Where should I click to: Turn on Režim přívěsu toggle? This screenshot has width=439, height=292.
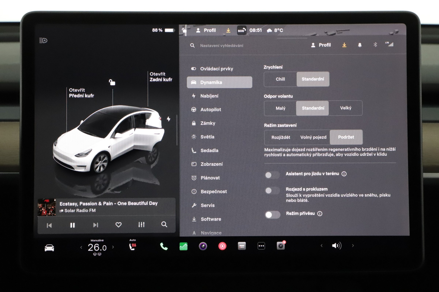(x=272, y=215)
